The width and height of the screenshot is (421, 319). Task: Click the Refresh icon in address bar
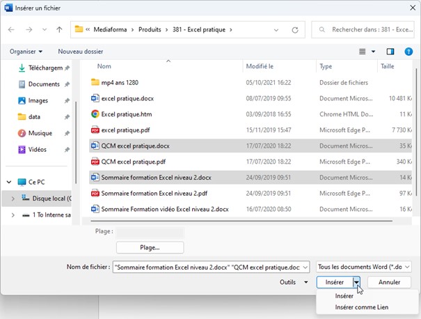(x=295, y=30)
